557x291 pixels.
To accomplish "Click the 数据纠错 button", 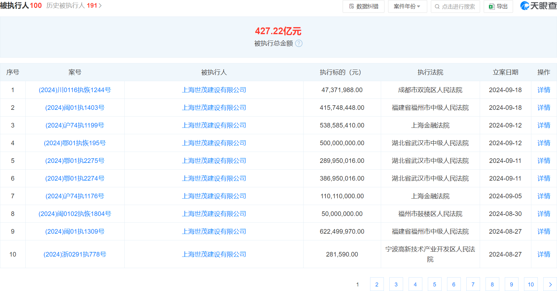I will click(x=363, y=6).
